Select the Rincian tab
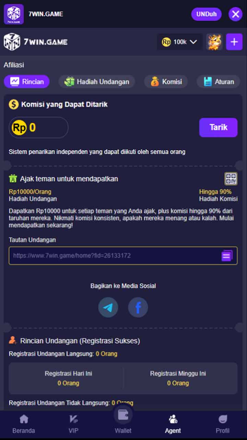Screen dimensions: 247x440 pos(27,82)
